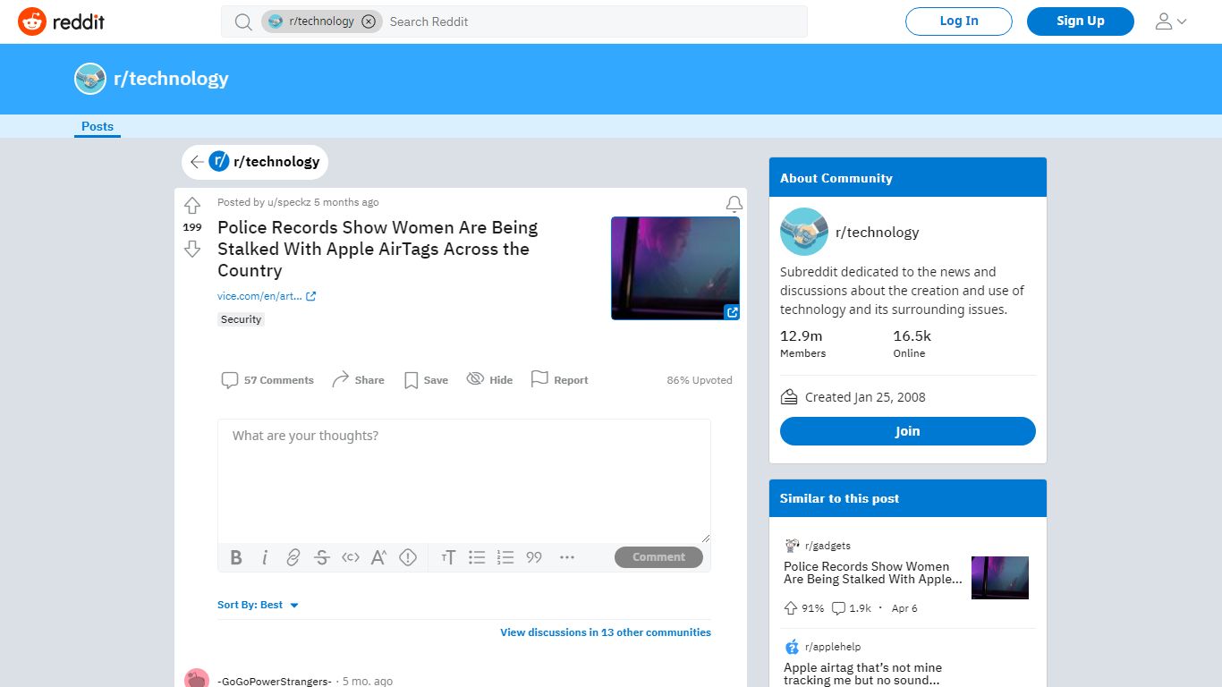Click the About Community r/technology avatar
Image resolution: width=1222 pixels, height=687 pixels.
(804, 232)
